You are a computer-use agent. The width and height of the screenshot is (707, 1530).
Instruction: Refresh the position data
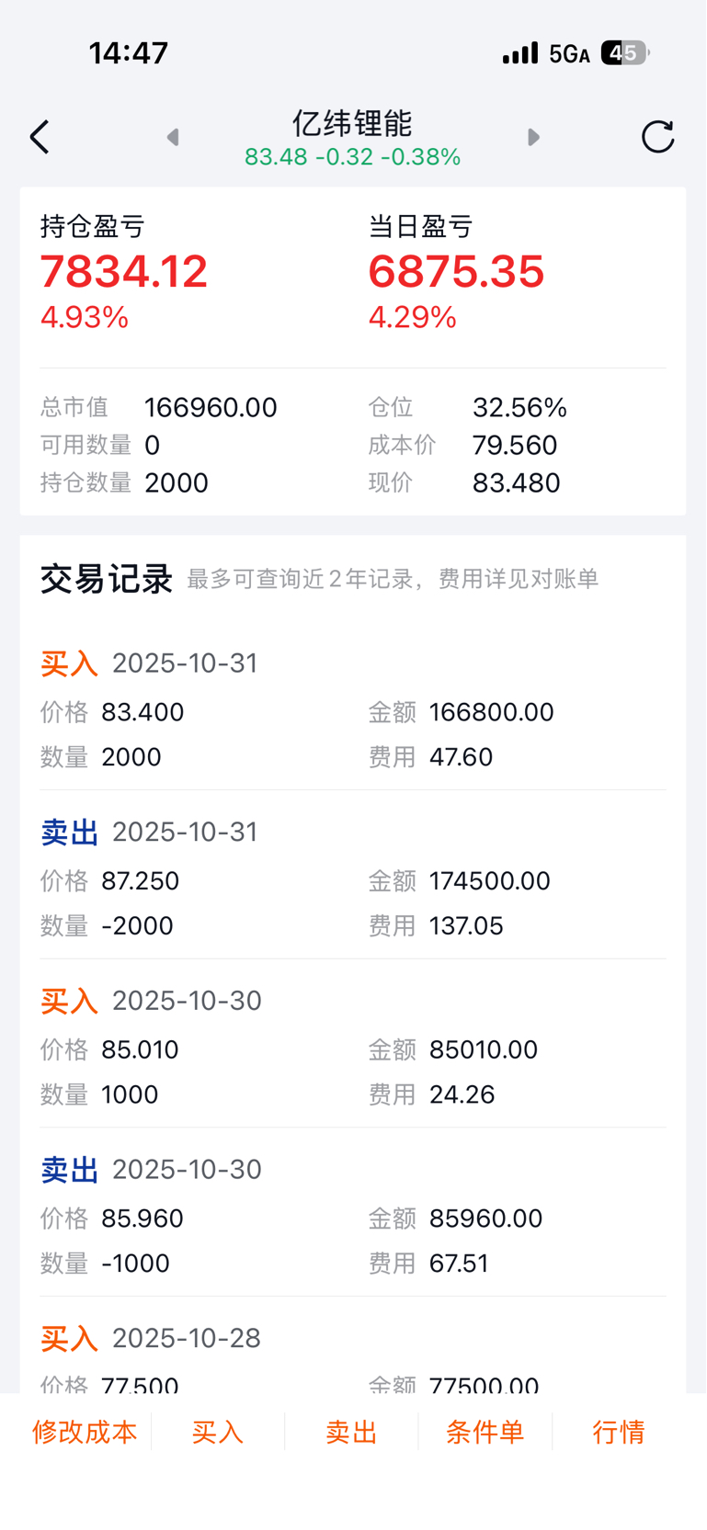point(657,137)
